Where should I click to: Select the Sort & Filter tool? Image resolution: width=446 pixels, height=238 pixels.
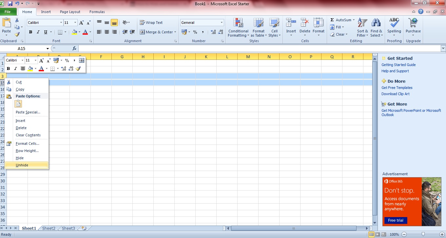[x=362, y=27]
